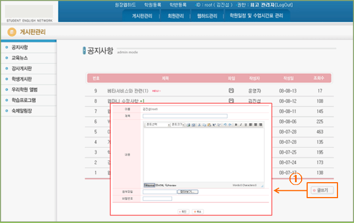Click the file attachment icon in row 9
354x223 pixels.
tap(231, 91)
